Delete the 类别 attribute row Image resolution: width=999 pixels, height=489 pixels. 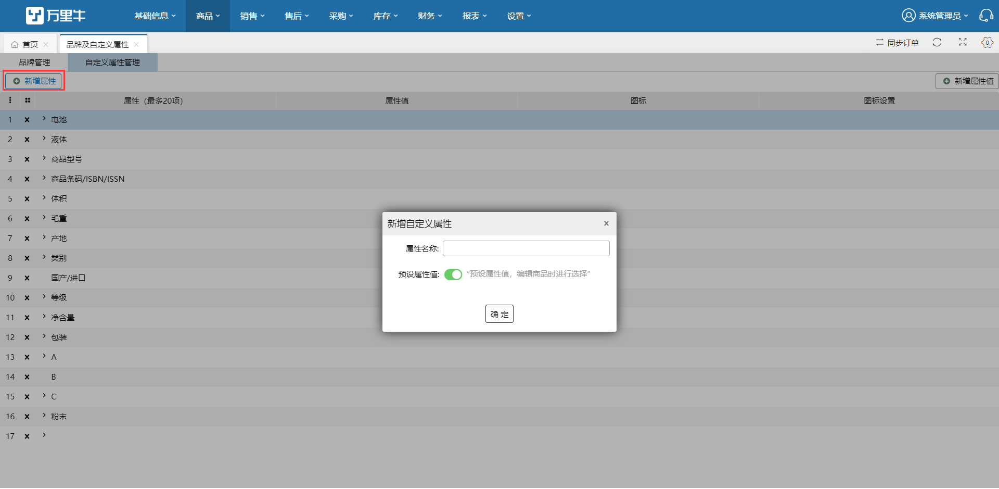(x=27, y=258)
